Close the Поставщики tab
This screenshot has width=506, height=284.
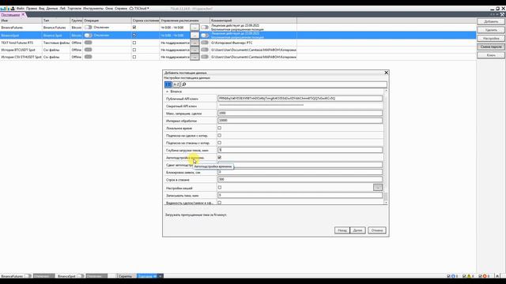click(x=23, y=14)
